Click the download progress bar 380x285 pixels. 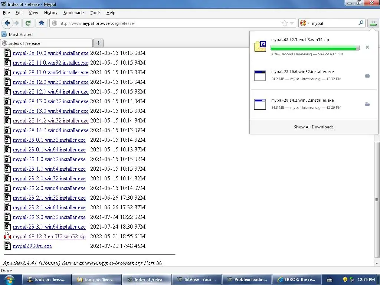(x=315, y=47)
